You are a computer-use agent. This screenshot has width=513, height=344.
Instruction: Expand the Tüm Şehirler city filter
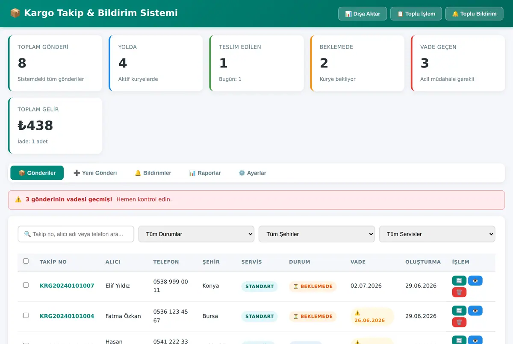click(317, 234)
